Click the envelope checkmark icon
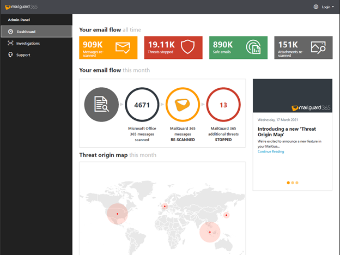Screen dimensions: 340x255 tap(123, 48)
